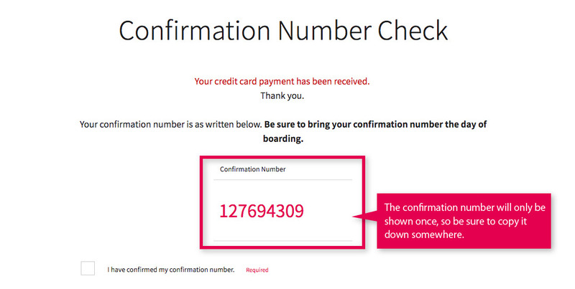This screenshot has width=575, height=289.
Task: Click the word "Number" in the page heading
Action: click(320, 31)
